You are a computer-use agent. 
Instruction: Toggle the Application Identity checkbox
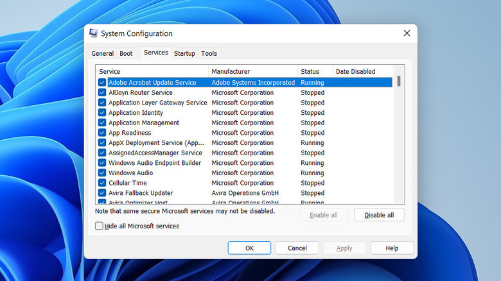pyautogui.click(x=102, y=113)
